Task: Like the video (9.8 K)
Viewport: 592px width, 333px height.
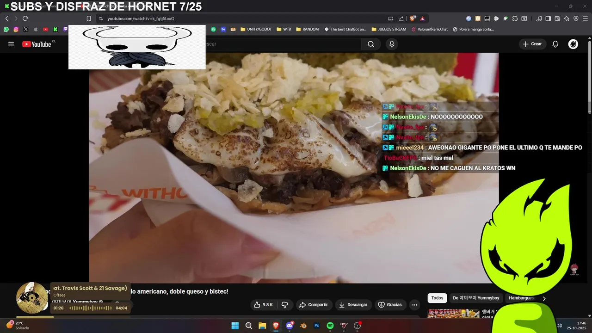Action: point(263,305)
